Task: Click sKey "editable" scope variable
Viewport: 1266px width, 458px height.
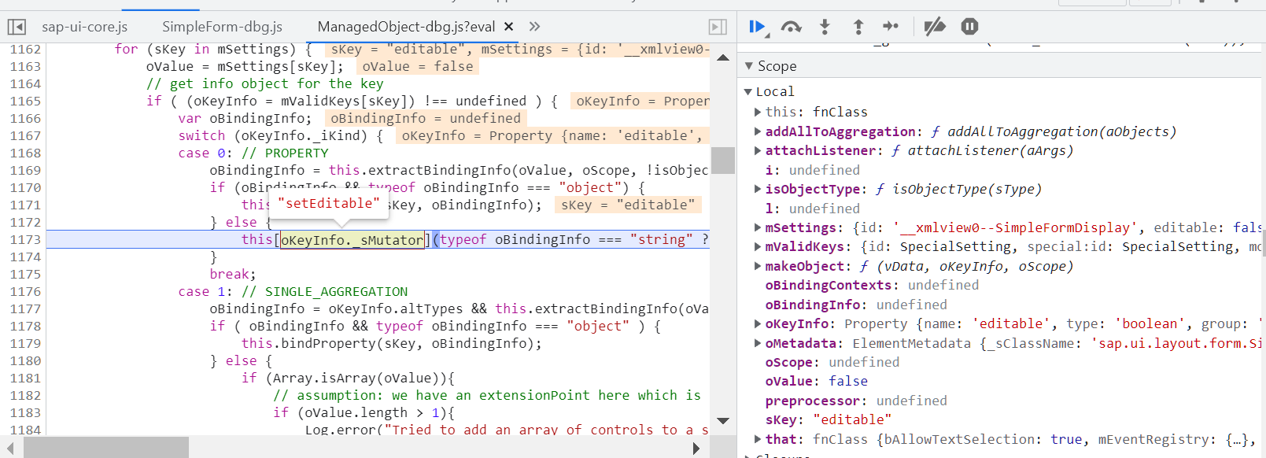Action: 828,419
